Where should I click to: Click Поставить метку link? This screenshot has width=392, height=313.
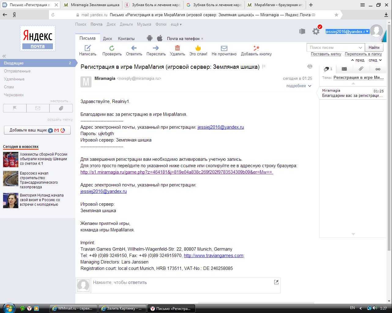326,54
